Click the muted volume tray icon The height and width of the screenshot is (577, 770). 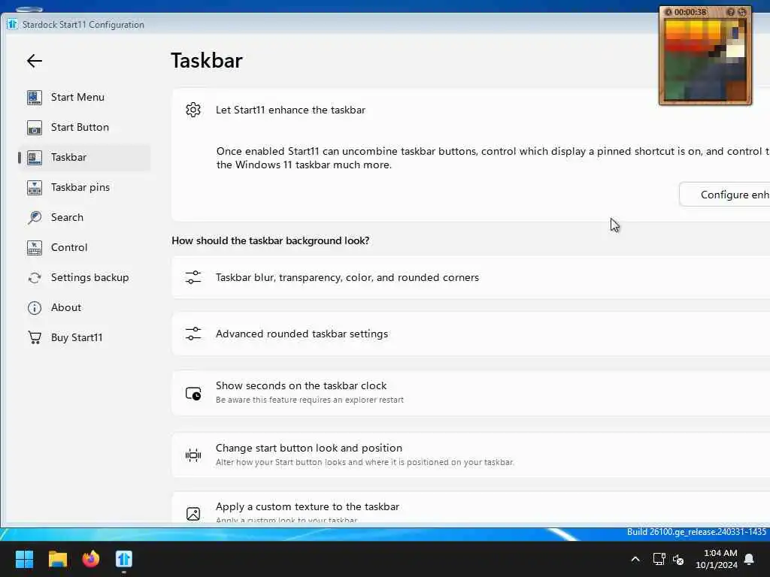tap(678, 559)
